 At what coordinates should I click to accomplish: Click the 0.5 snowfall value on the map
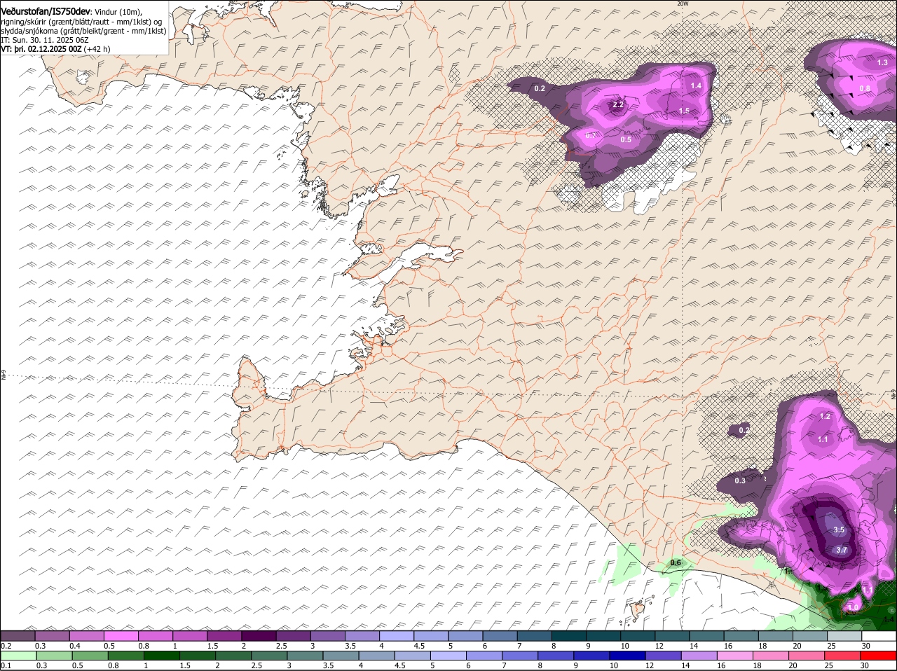point(626,139)
